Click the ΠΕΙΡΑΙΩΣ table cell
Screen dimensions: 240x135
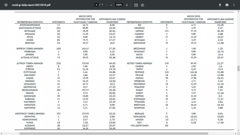click(139, 72)
